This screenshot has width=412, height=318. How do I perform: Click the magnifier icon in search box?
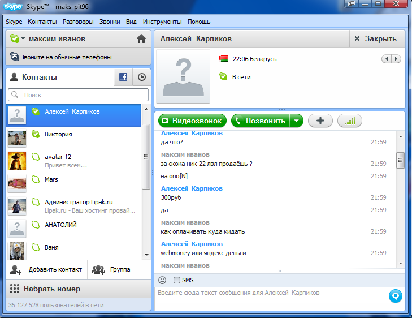(x=15, y=94)
